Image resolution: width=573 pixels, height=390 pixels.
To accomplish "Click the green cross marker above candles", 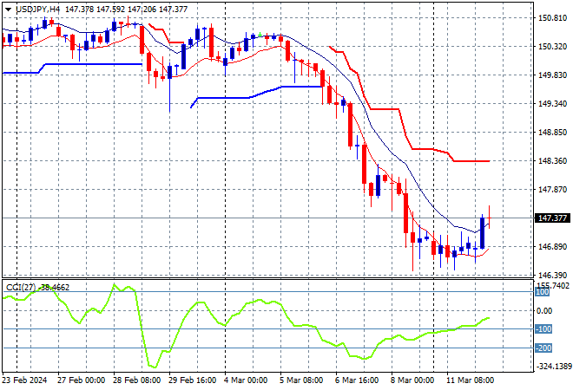I will point(259,35).
